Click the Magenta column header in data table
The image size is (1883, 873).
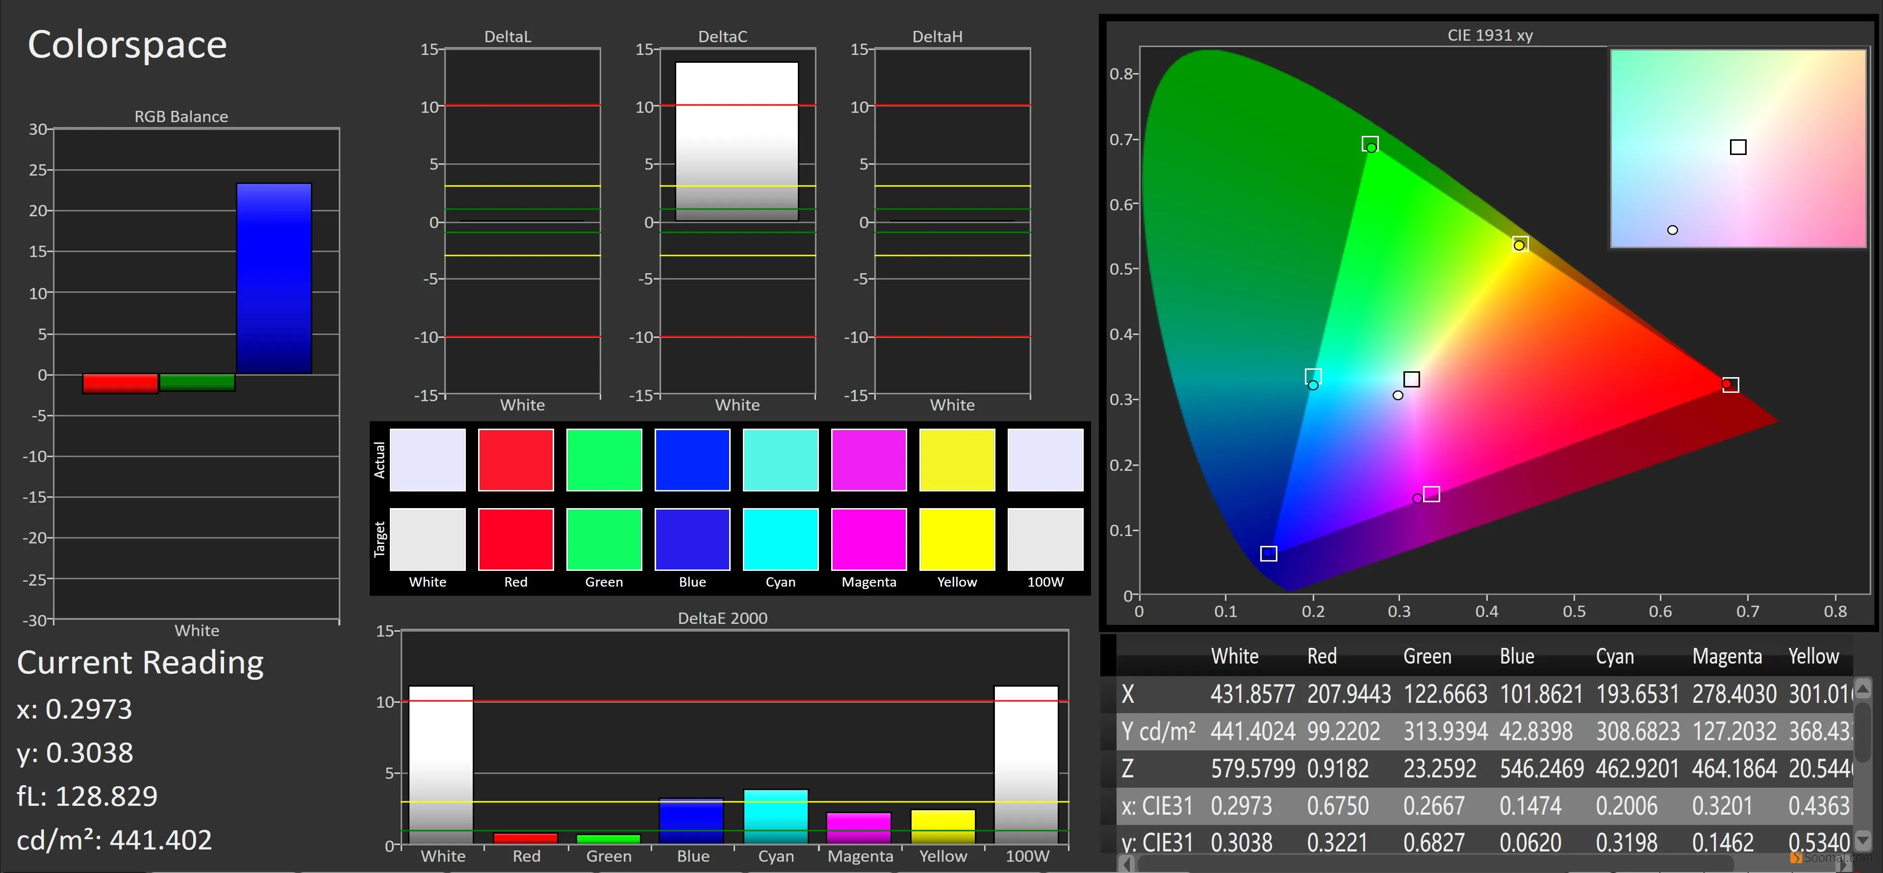[x=1727, y=657]
